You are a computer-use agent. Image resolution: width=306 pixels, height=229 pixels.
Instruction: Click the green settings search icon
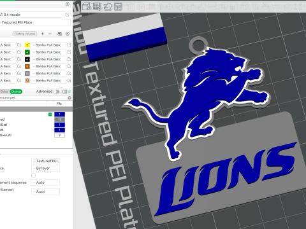pyautogui.click(x=69, y=92)
